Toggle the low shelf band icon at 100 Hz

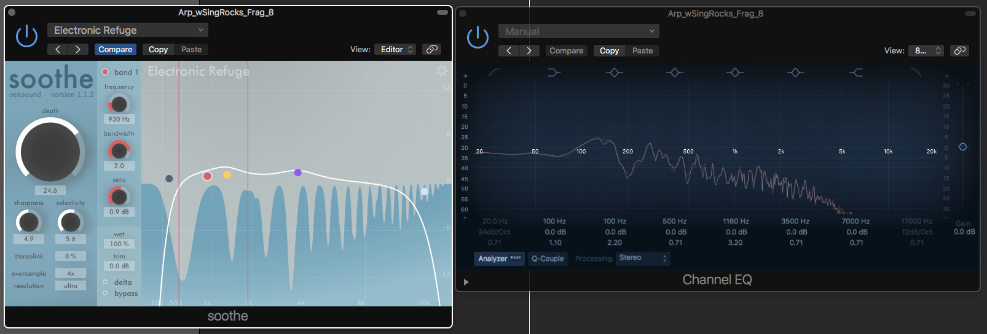coord(554,72)
